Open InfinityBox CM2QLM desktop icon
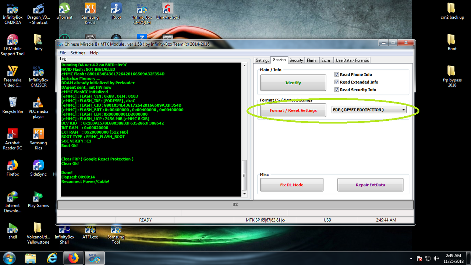 pos(142,14)
